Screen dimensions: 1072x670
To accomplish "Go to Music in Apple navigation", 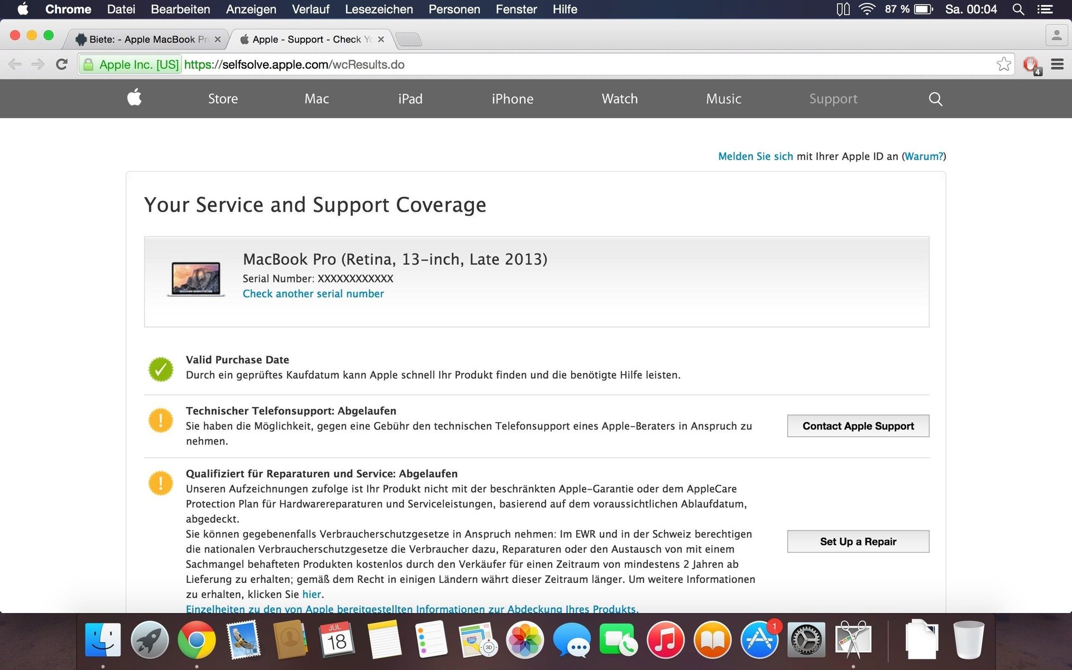I will tap(724, 99).
